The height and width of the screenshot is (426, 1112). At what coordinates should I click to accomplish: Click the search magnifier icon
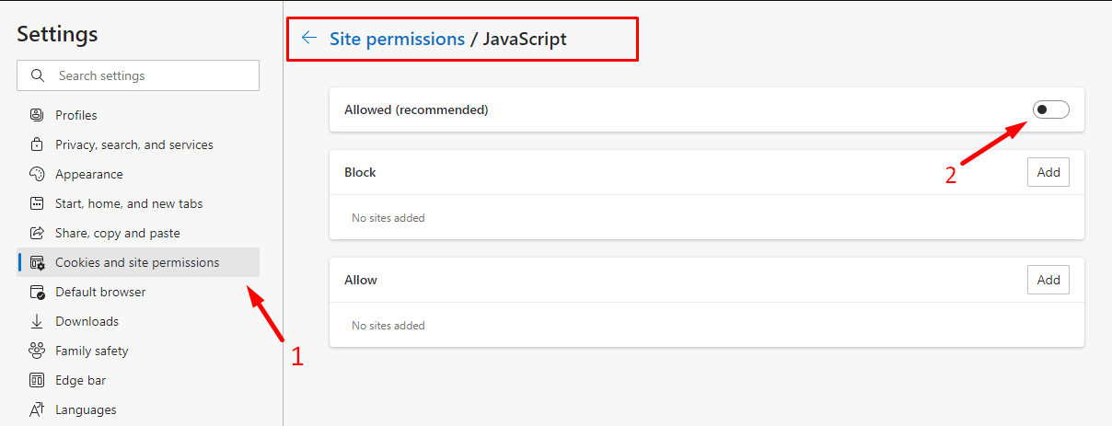(38, 75)
